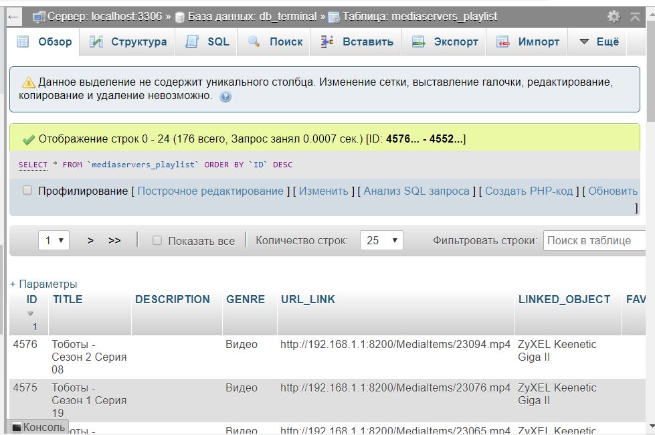
Task: Click the Структура tab icon
Action: [96, 41]
